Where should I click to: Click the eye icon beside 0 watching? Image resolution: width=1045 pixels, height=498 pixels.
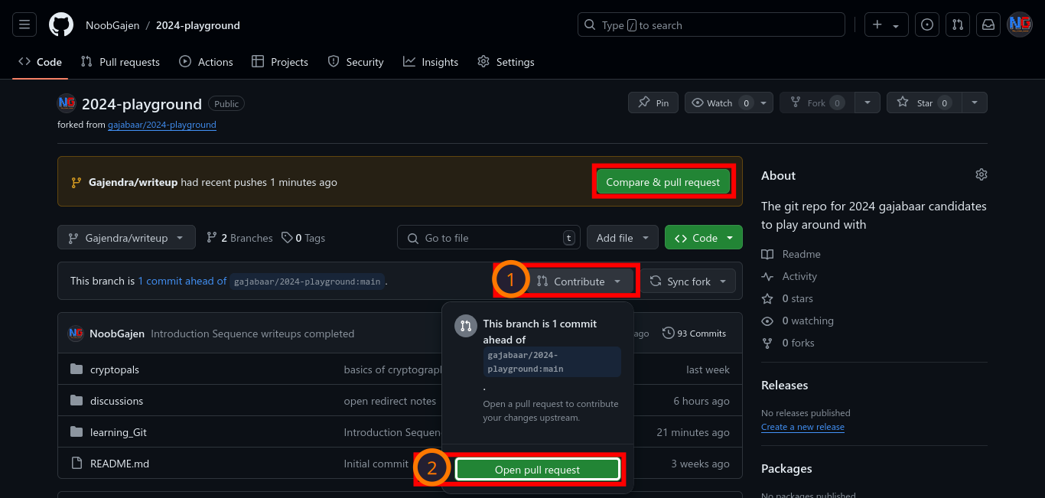(767, 321)
